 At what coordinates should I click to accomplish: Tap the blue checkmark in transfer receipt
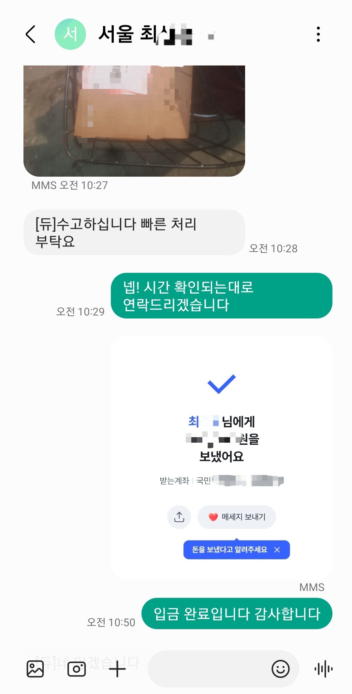point(222,384)
